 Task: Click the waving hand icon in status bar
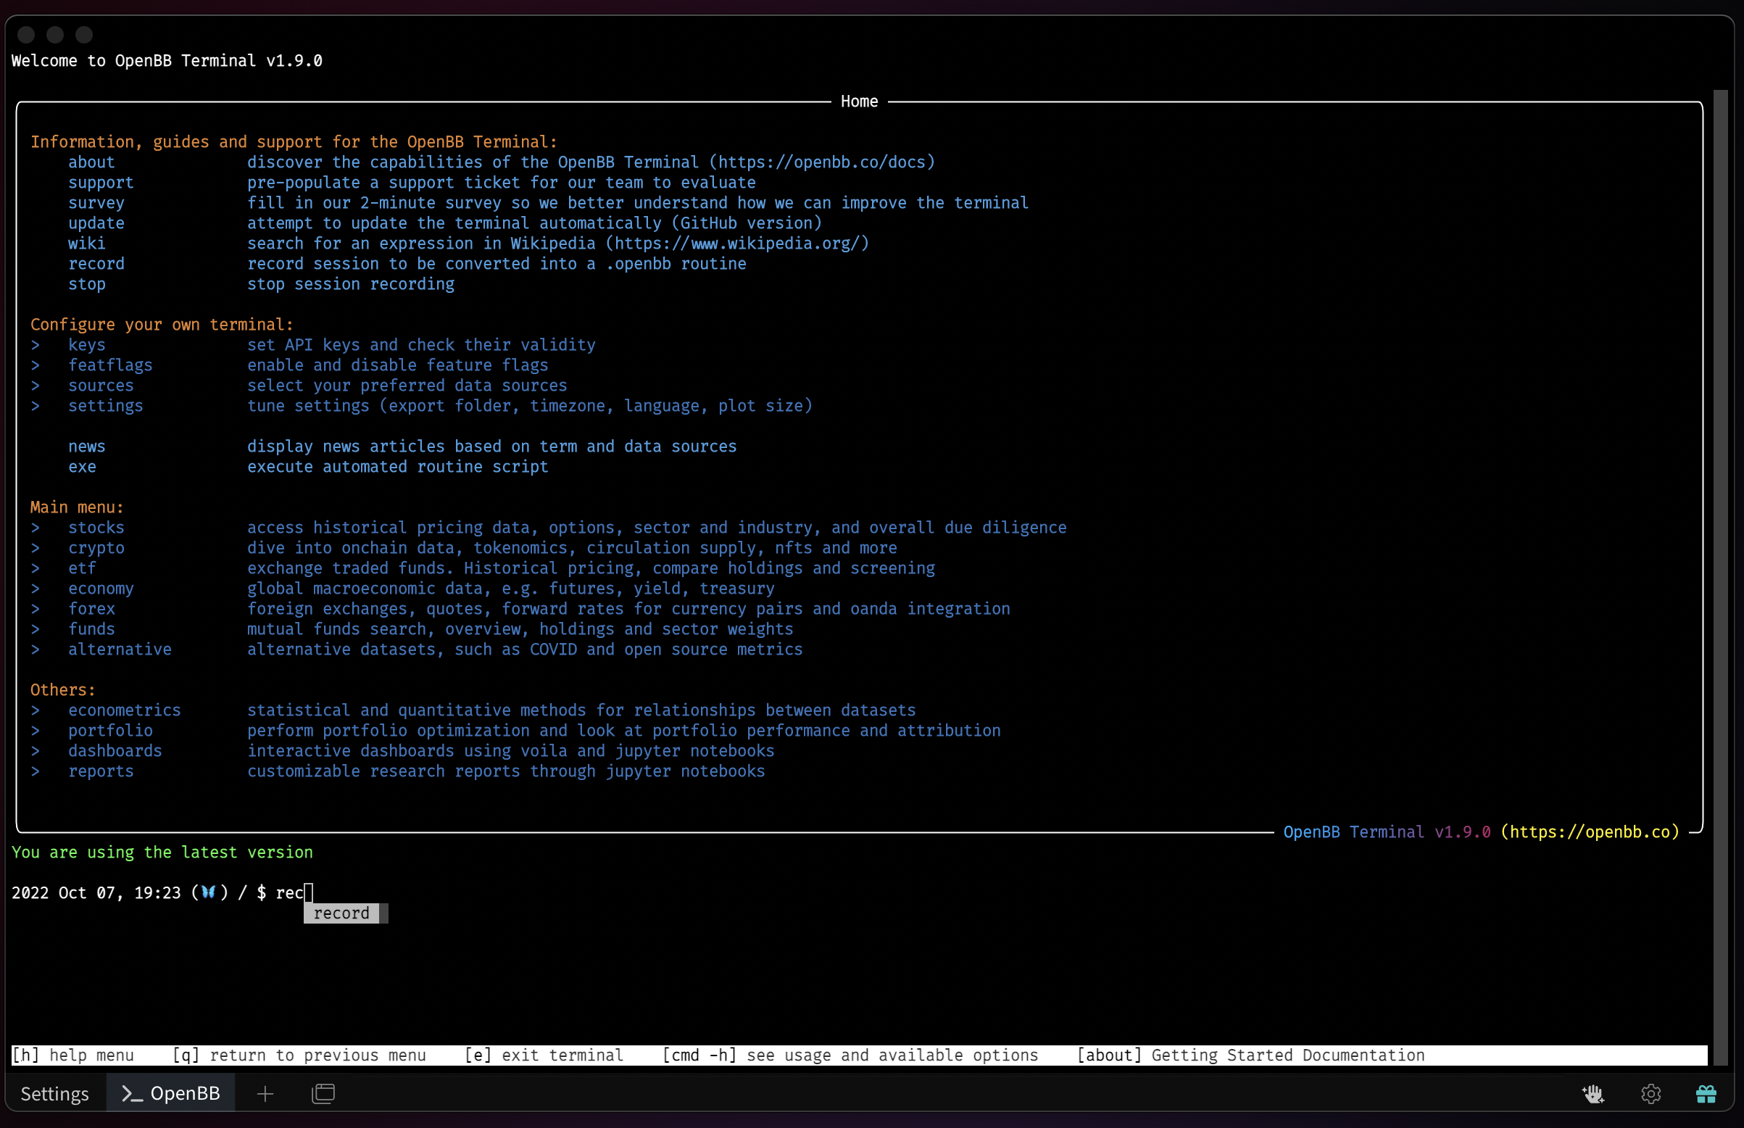(x=1593, y=1094)
